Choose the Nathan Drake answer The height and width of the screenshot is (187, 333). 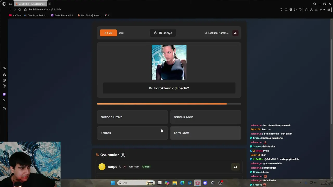point(132,117)
